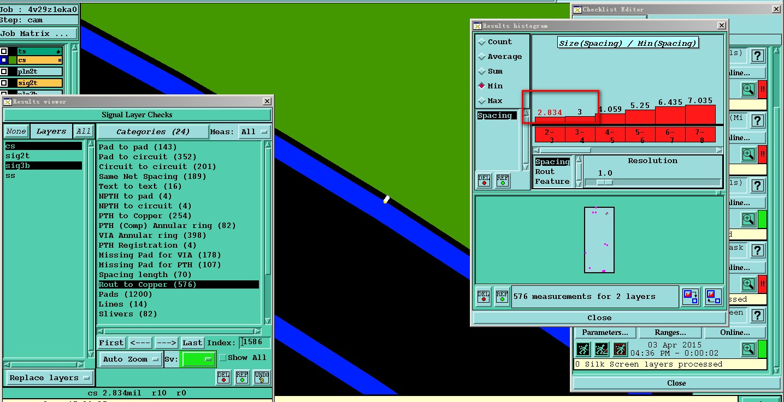Click the topmost question mark help icon
This screenshot has width=784, height=402.
pyautogui.click(x=757, y=56)
